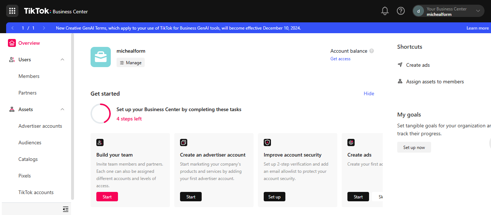Open the notifications bell
This screenshot has height=215, width=491.
click(x=385, y=11)
